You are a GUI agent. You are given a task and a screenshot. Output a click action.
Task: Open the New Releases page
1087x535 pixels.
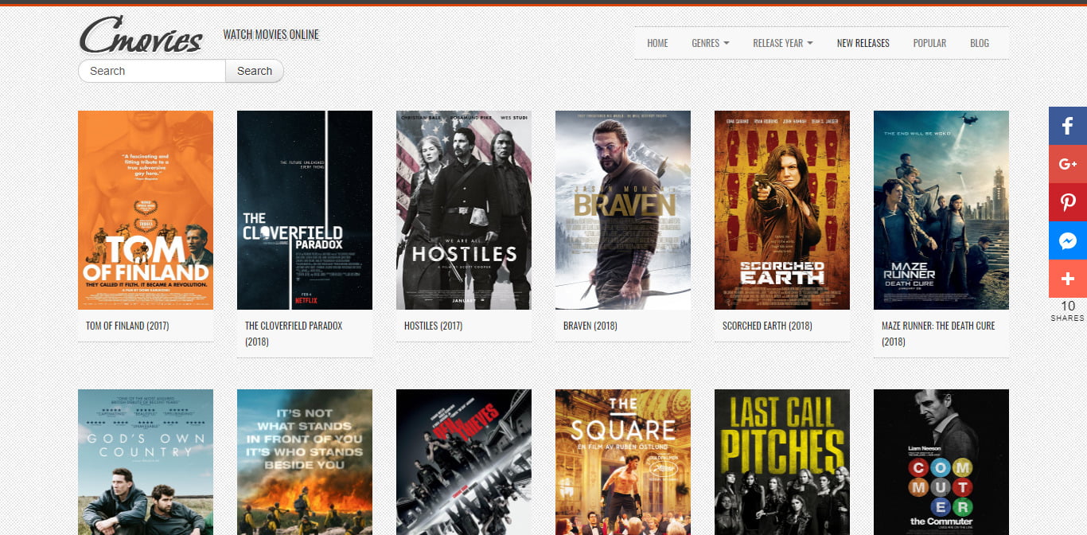[x=863, y=43]
